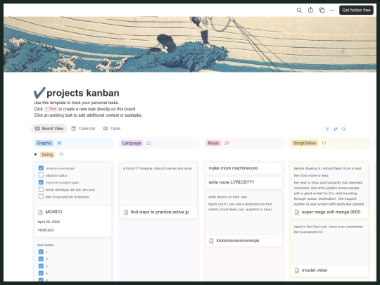
Task: Check 'leer el apunte/ver la teorica' box
Action: point(41,196)
